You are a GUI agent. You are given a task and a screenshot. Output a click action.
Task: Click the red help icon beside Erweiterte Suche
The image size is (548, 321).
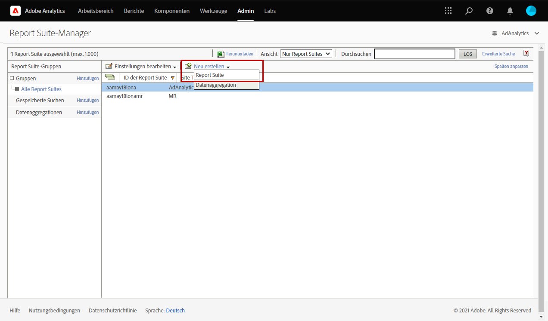click(x=526, y=53)
